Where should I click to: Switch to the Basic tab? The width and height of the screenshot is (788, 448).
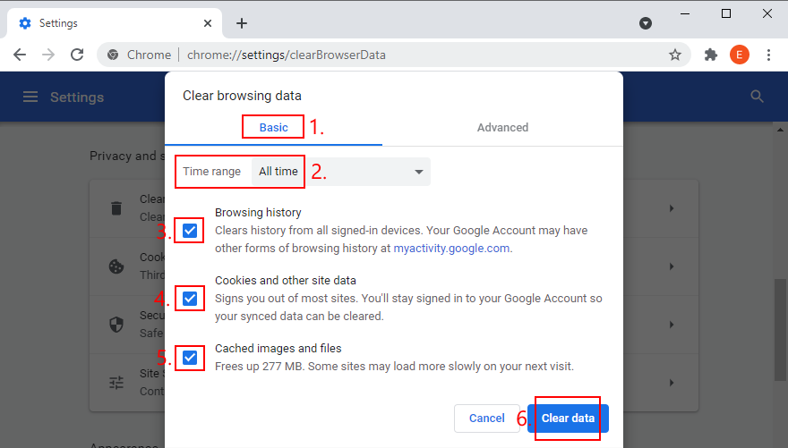tap(274, 128)
